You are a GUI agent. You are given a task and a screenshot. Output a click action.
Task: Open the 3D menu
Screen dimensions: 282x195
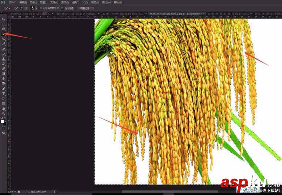coord(85,3)
